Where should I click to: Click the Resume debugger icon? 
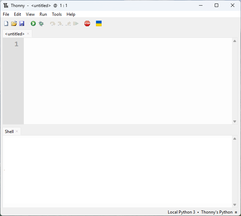[x=76, y=23]
